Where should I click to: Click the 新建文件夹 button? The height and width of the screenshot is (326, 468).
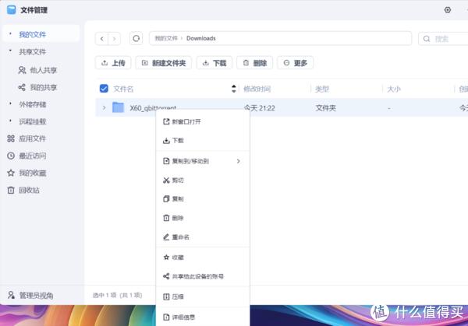(x=164, y=63)
